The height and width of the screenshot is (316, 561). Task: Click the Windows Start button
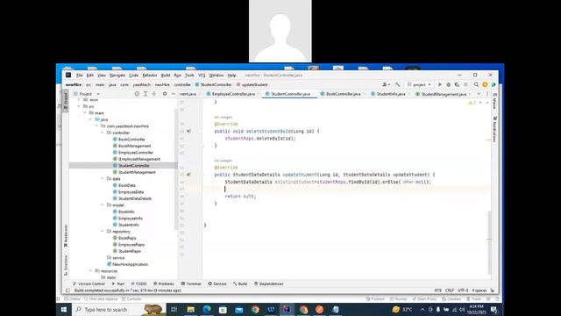64,309
